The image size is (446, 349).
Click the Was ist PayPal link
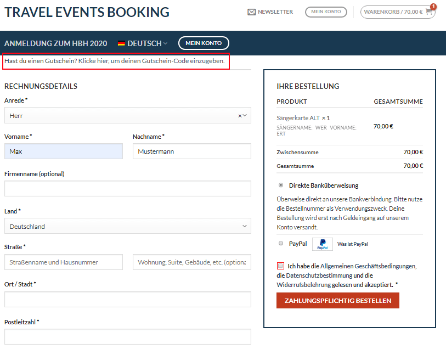click(352, 244)
